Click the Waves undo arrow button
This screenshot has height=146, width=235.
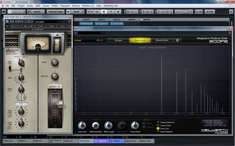click(13, 26)
